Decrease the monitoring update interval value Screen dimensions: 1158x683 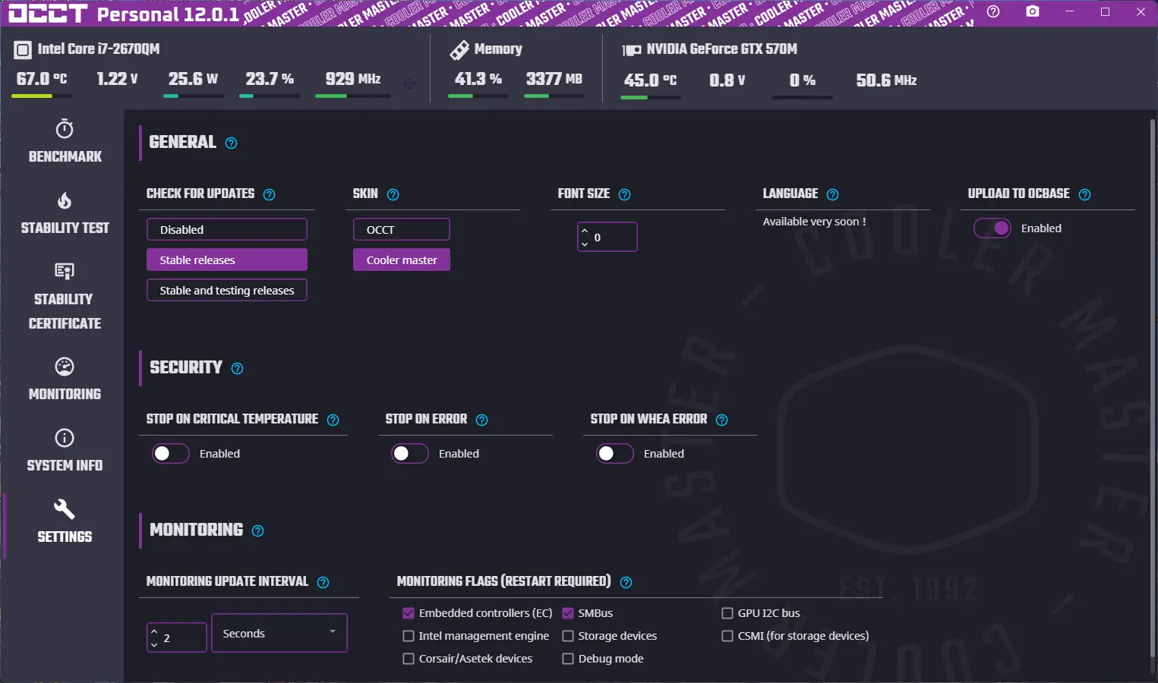154,644
